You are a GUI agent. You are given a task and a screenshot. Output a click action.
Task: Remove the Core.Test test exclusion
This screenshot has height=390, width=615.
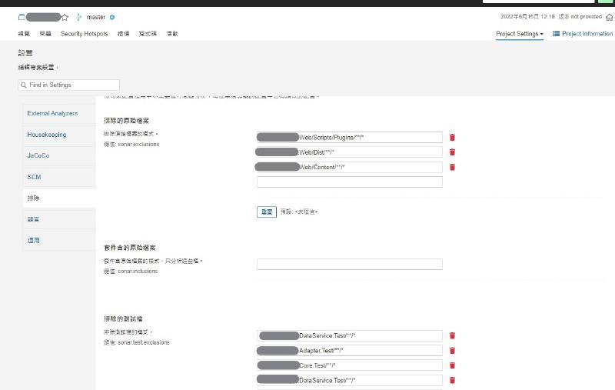[x=452, y=365]
